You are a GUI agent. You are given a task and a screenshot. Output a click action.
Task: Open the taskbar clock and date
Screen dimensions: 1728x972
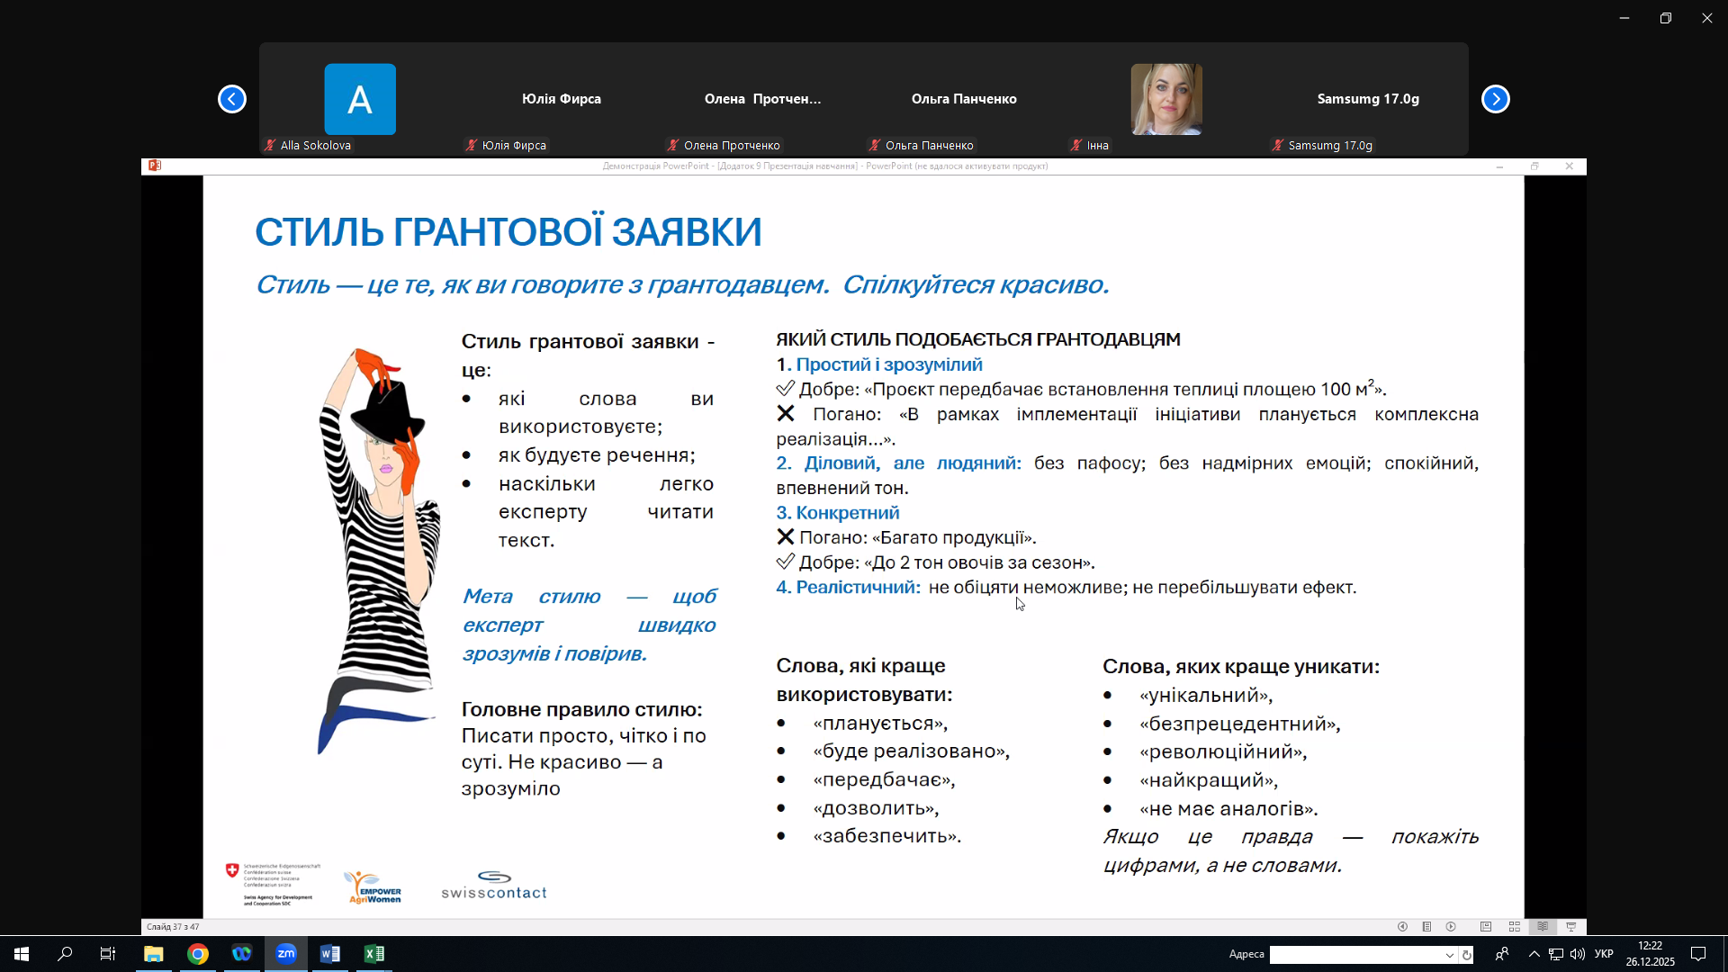tap(1650, 954)
